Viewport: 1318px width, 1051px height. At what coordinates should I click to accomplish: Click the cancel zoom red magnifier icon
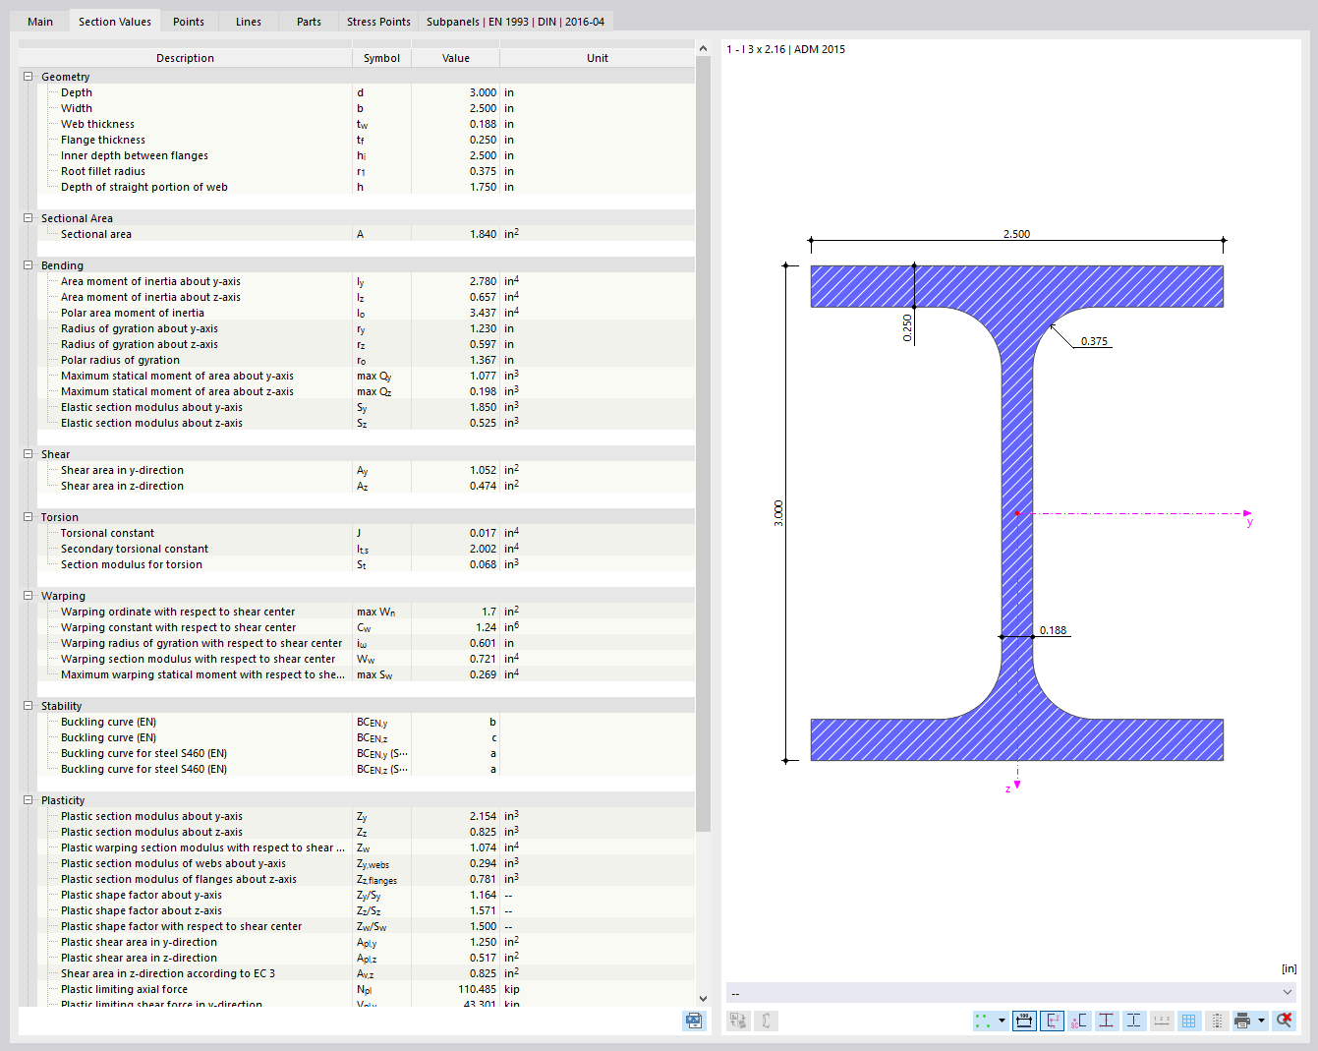(1283, 1021)
